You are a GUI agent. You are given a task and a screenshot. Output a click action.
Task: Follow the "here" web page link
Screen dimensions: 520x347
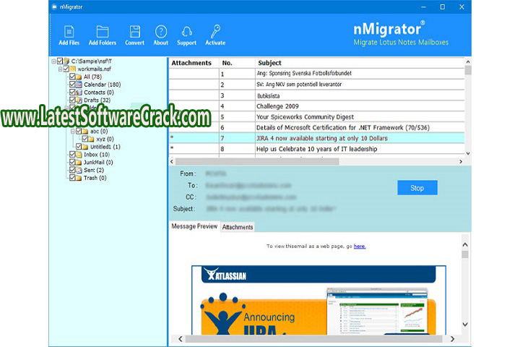click(360, 247)
